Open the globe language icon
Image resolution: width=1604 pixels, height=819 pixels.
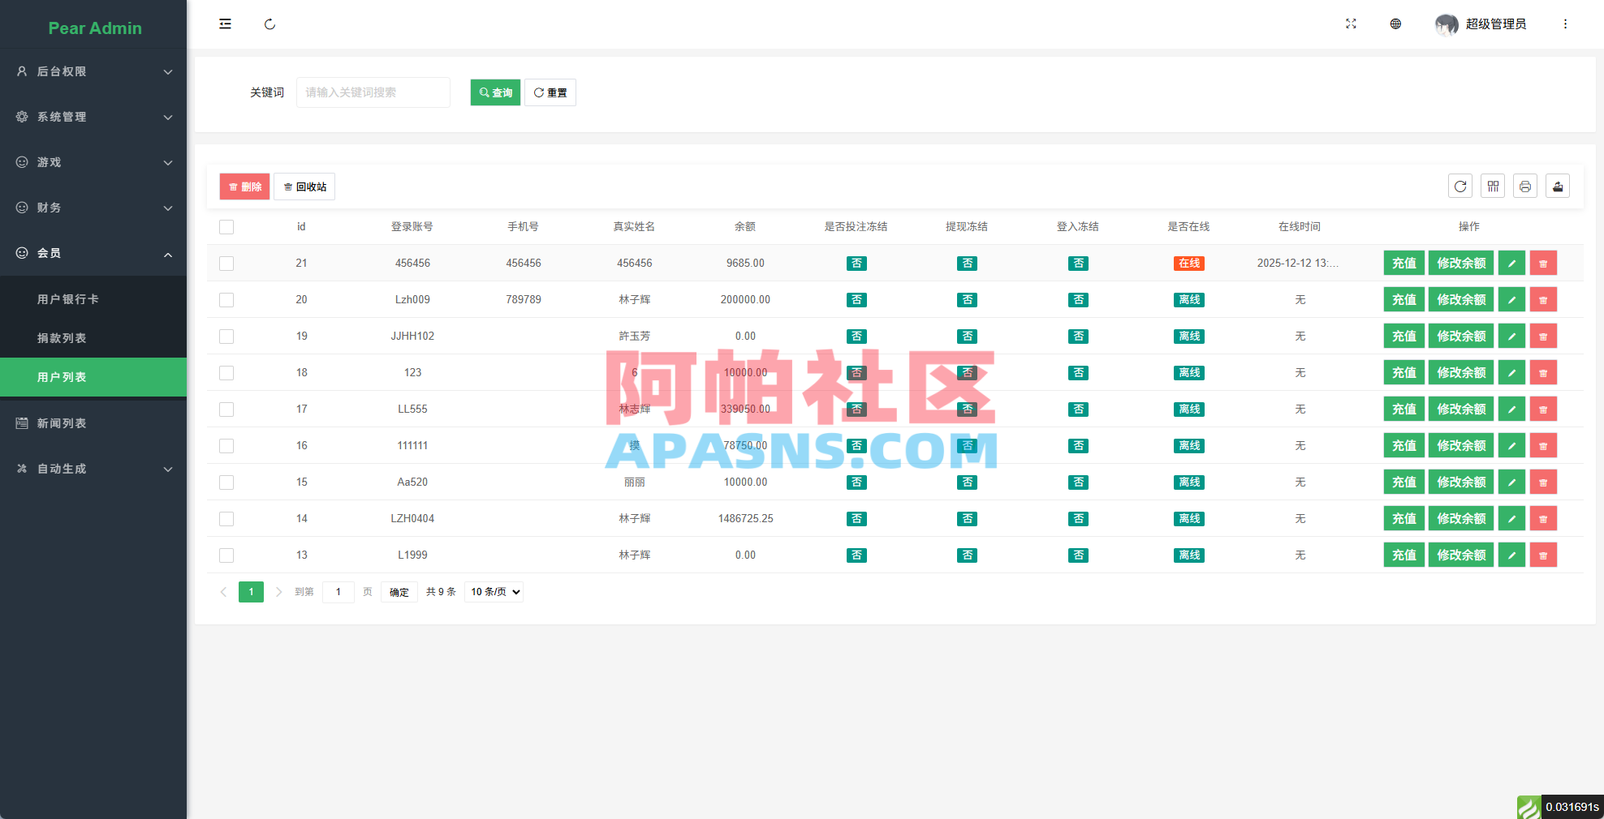pos(1395,24)
